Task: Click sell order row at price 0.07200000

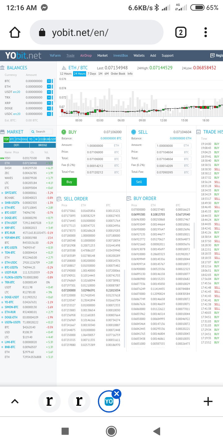Action: [91, 291]
